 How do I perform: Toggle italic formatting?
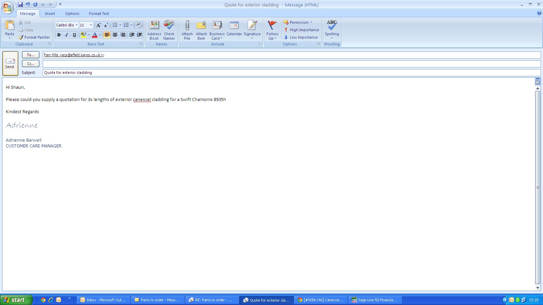coord(67,35)
